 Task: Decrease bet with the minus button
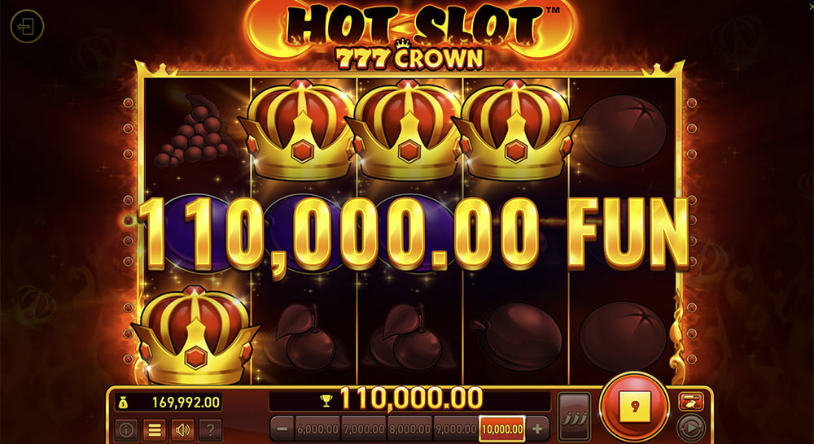282,429
